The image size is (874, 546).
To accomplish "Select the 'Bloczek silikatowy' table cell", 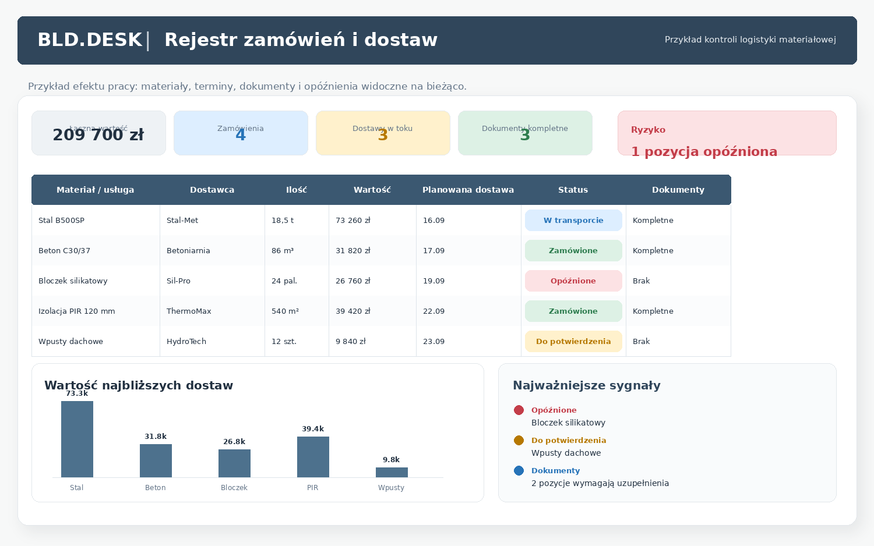I will click(x=96, y=281).
